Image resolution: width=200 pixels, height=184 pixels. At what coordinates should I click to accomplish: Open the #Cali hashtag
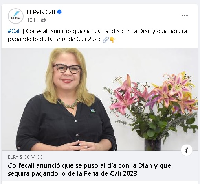14,31
